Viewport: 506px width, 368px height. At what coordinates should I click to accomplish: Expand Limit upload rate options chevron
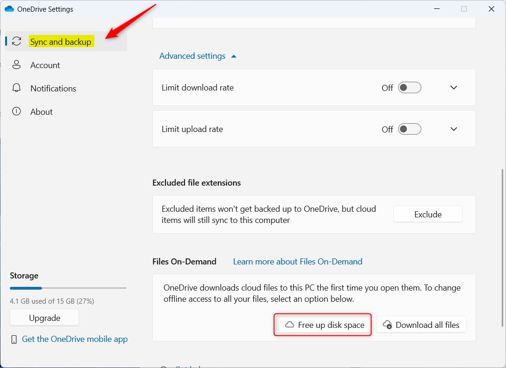coord(454,129)
